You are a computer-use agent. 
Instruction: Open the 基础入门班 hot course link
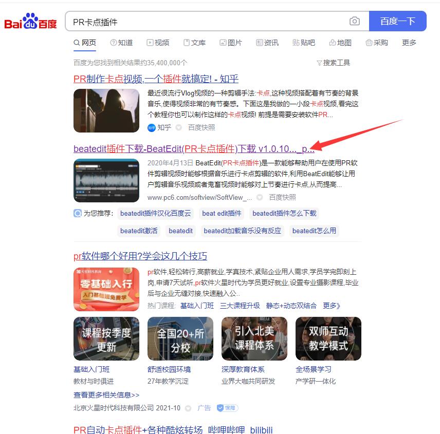tap(197, 306)
